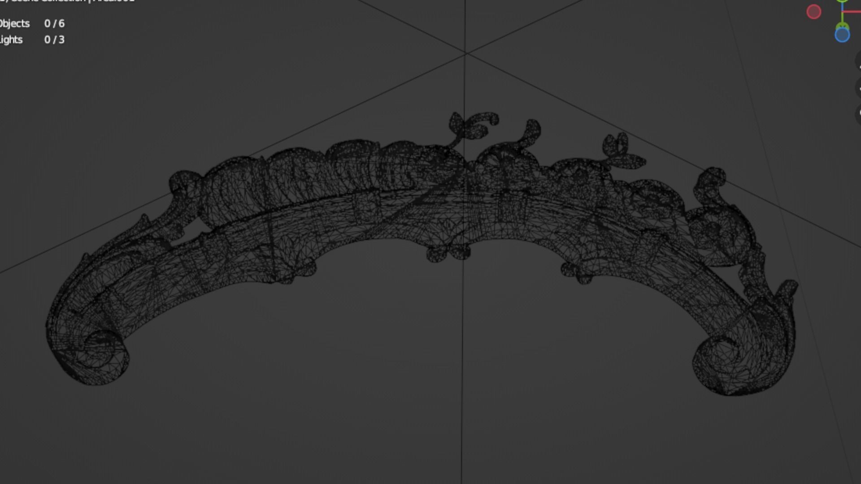Click the red X-axis circle on navigation gizmo

(813, 12)
